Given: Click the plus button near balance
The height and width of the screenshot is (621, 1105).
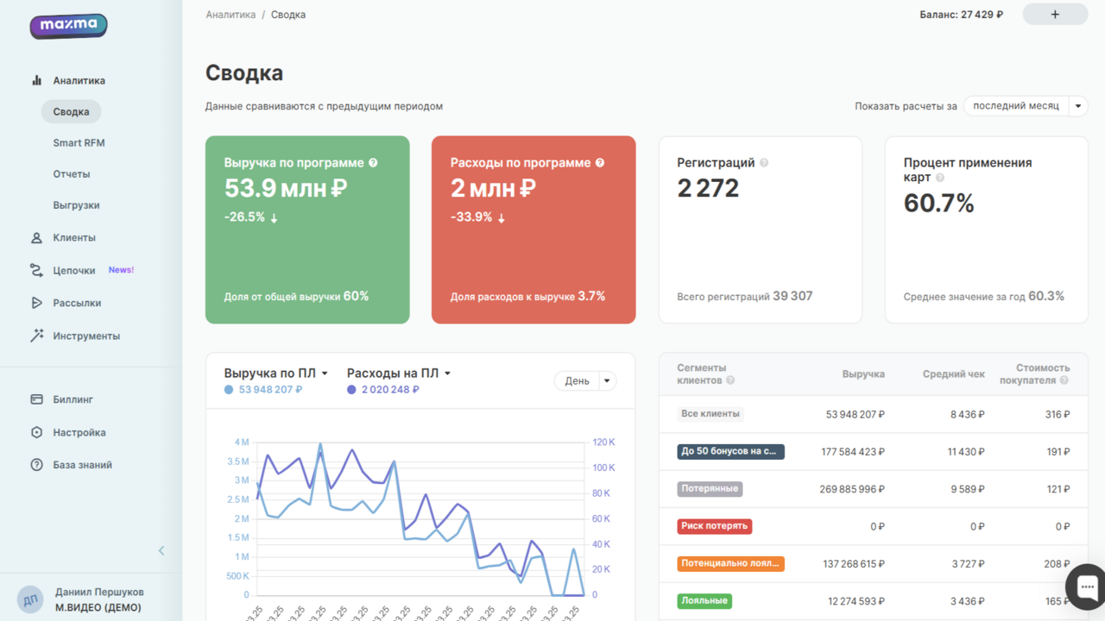Looking at the screenshot, I should tap(1055, 15).
